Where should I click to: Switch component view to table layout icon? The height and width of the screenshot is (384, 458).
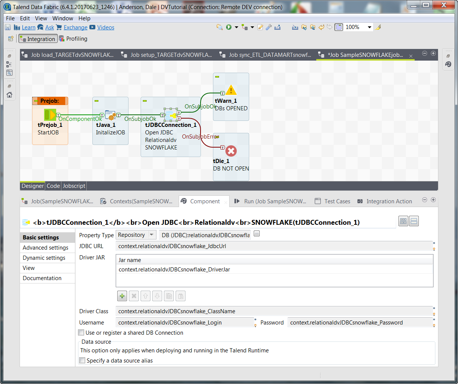403,221
